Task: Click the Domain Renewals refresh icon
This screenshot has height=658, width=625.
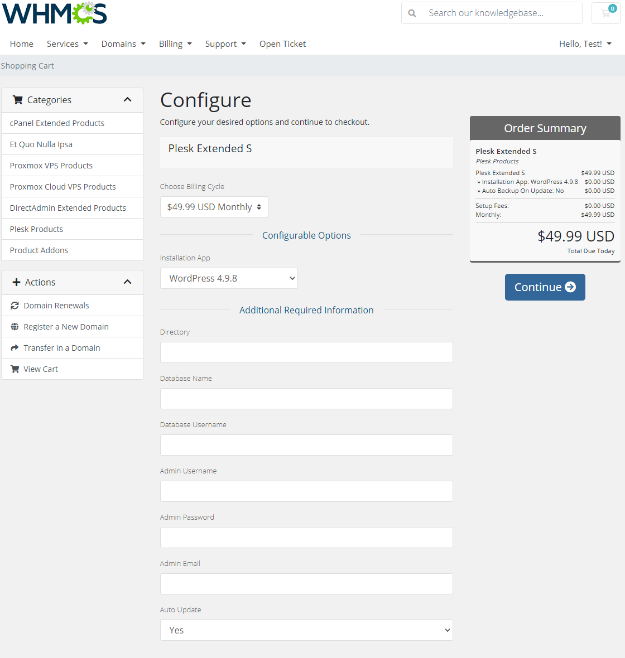Action: 15,306
